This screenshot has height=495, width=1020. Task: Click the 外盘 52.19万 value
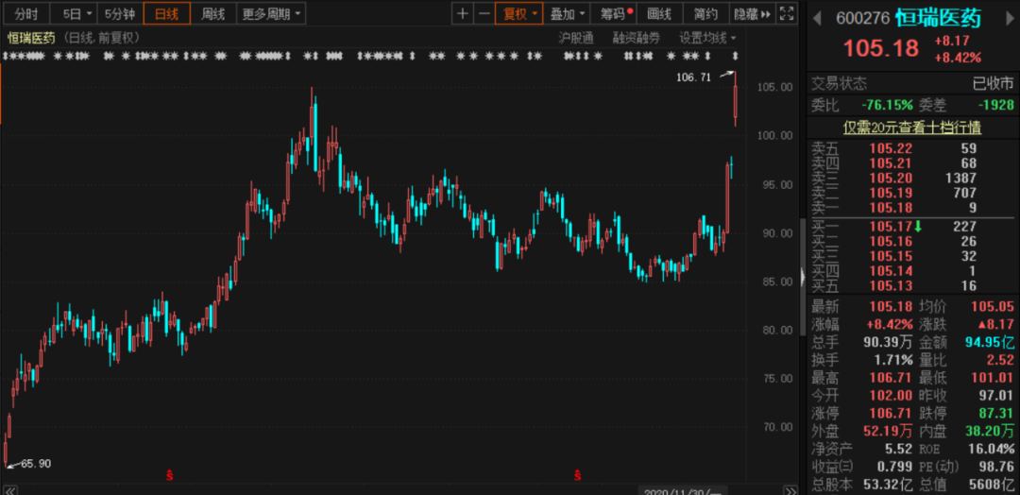click(887, 431)
